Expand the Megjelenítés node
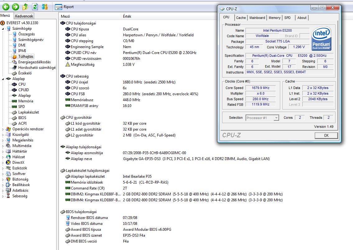The width and height of the screenshot is (353, 250). pyautogui.click(x=3, y=141)
